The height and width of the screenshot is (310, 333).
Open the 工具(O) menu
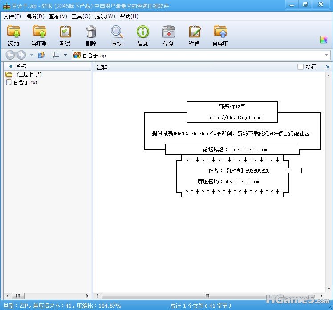[x=81, y=16]
